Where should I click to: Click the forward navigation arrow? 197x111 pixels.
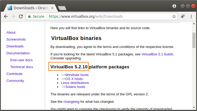13,16
